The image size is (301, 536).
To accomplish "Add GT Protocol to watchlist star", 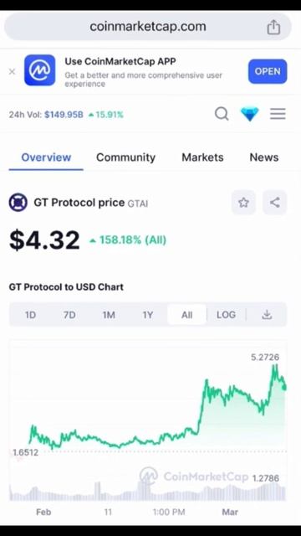I will pyautogui.click(x=243, y=203).
